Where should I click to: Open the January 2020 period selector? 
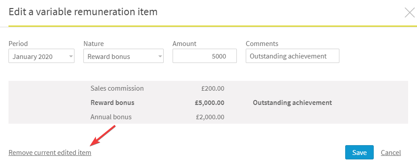[41, 56]
